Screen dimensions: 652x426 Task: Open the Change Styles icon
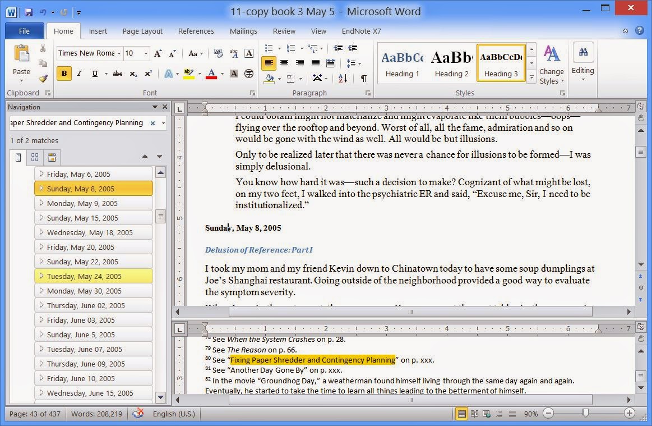[552, 65]
